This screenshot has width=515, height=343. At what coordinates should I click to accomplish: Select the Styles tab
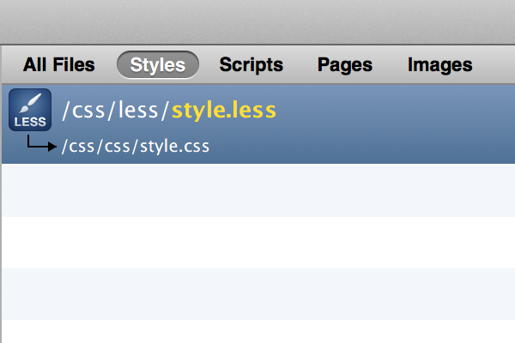(x=158, y=64)
